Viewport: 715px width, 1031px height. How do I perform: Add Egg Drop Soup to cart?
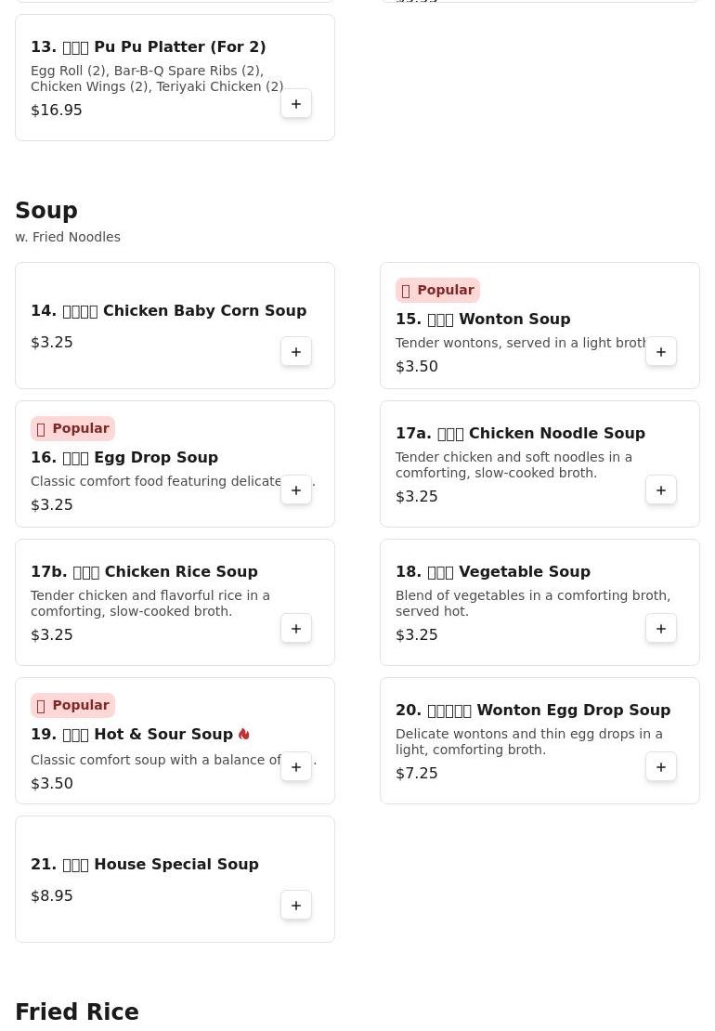296,490
